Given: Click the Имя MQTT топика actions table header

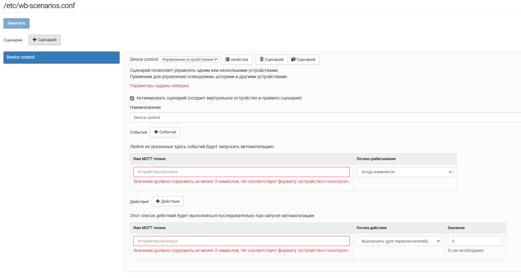Looking at the screenshot, I should (x=149, y=228).
